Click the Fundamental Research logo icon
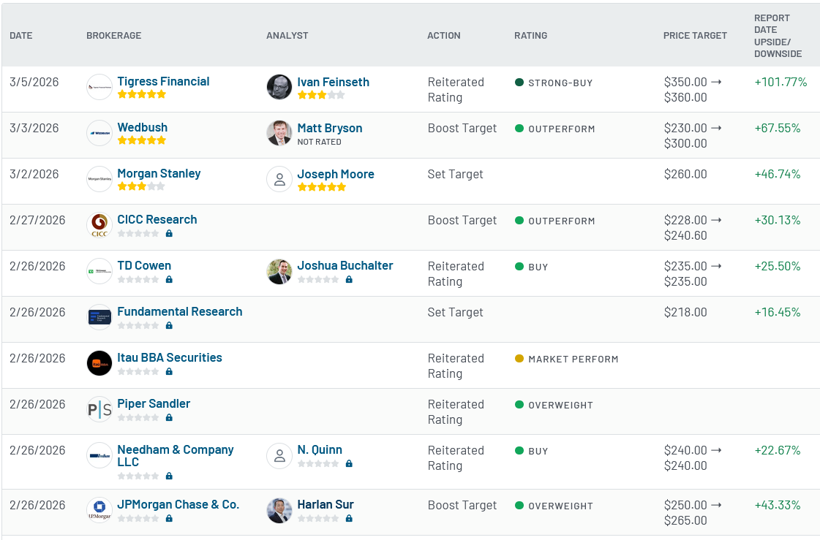The height and width of the screenshot is (540, 820). (99, 316)
